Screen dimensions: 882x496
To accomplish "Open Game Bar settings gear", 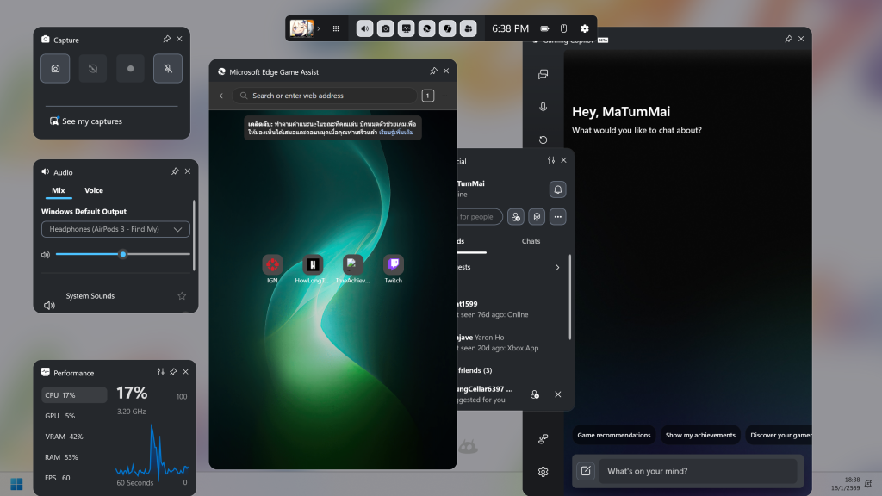I will (x=585, y=28).
